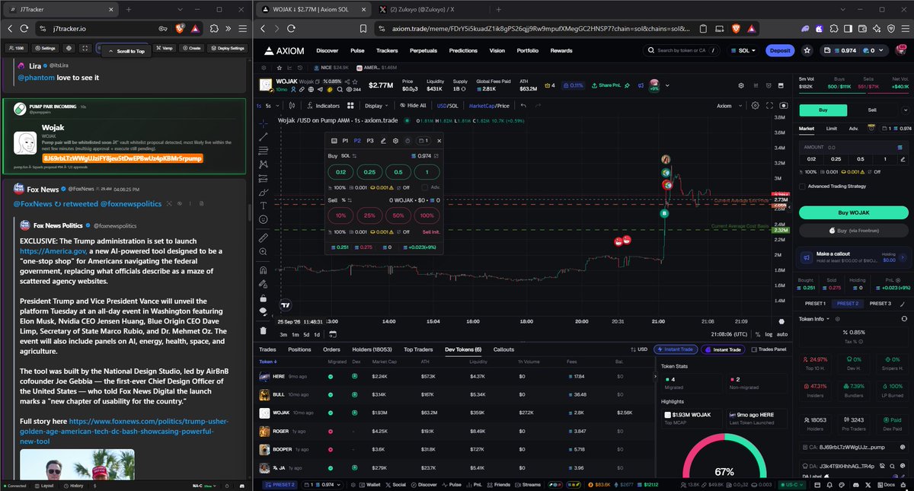914x491 pixels.
Task: Select the text annotation tool on chart toolbar
Action: coord(264,206)
